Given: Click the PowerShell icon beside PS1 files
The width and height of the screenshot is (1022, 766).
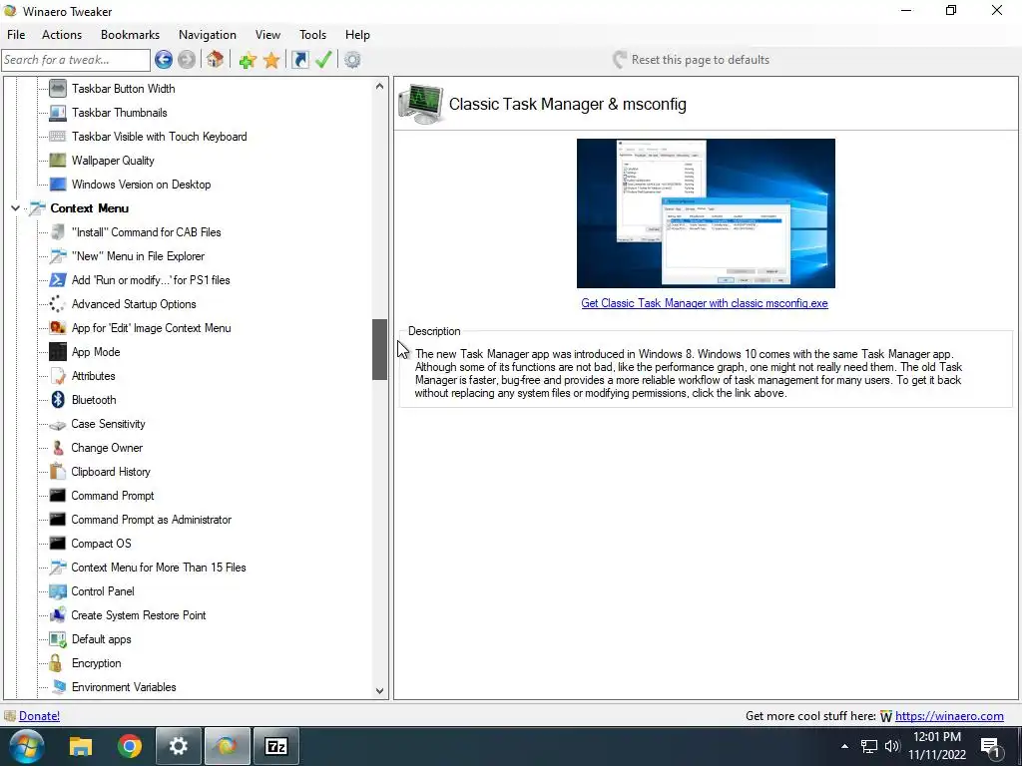Looking at the screenshot, I should pos(57,280).
